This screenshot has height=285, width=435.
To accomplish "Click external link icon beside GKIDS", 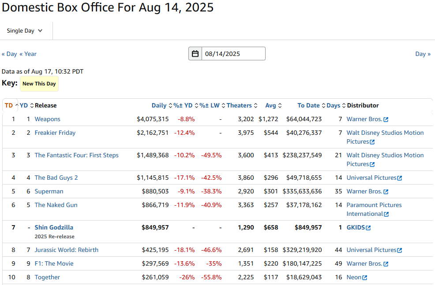I will point(368,228).
